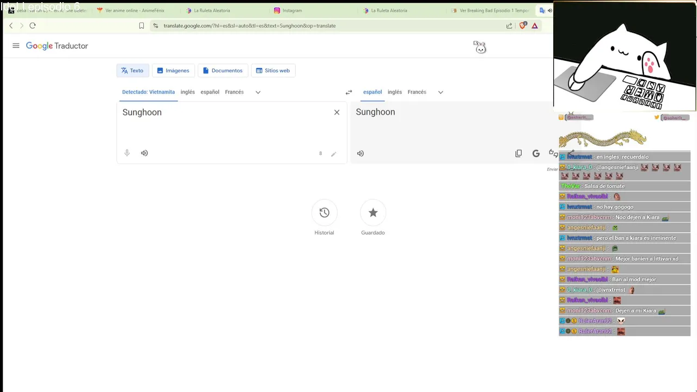Screen dimensions: 697x392
Task: Click the browser address bar URL
Action: coord(249,26)
